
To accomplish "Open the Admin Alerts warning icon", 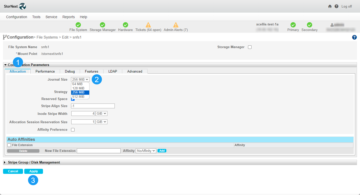I will [x=176, y=25].
